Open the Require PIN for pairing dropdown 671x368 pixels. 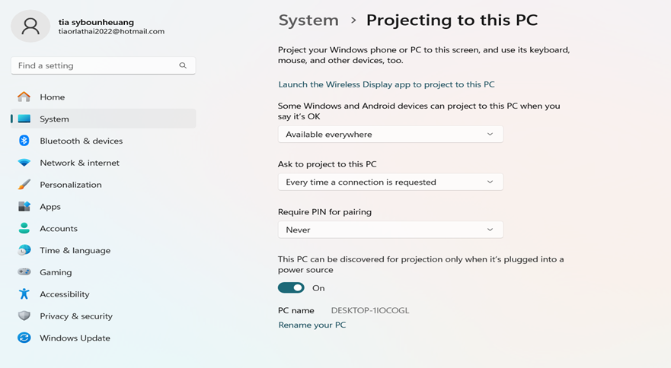390,230
